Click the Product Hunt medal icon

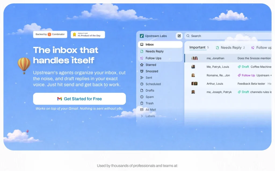pyautogui.click(x=74, y=34)
